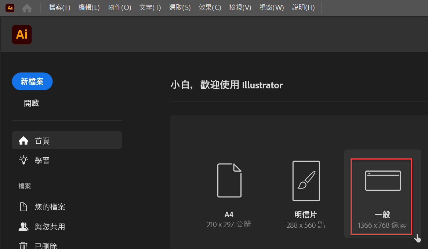Open the 編輯(E) menu
The width and height of the screenshot is (428, 249).
coord(89,8)
